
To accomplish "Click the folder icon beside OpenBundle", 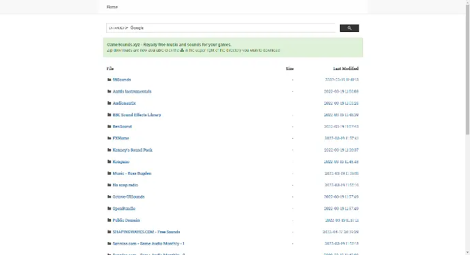I will tap(109, 208).
